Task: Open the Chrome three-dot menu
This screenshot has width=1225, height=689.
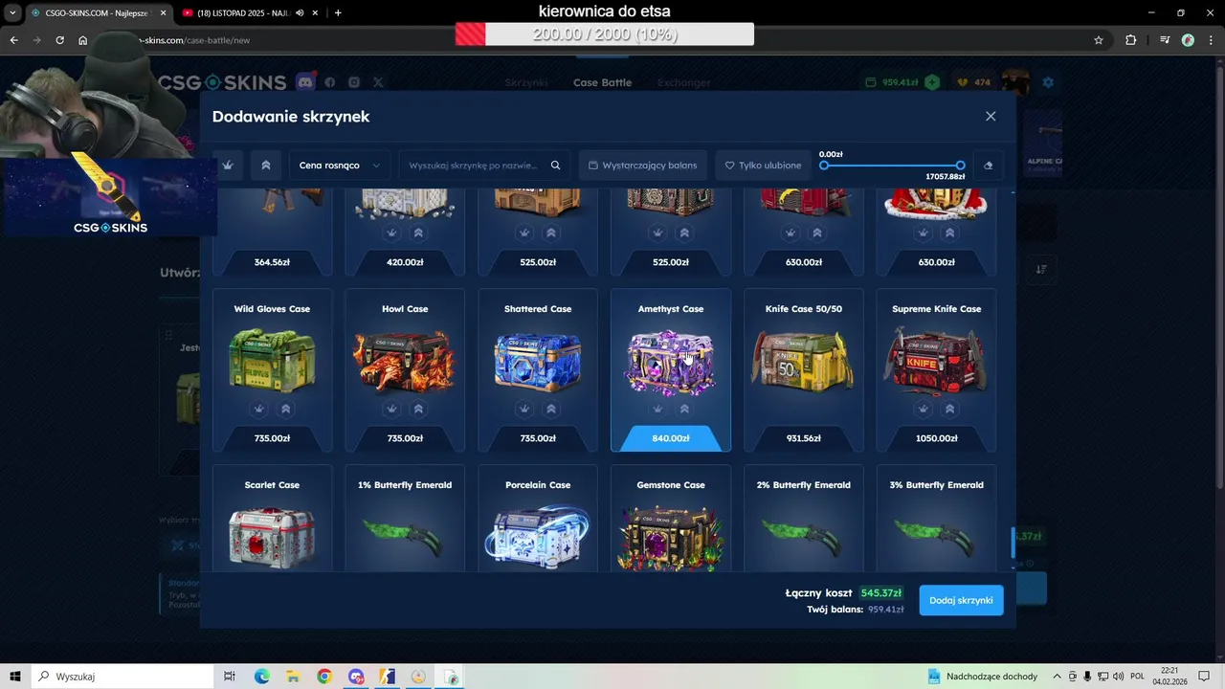Action: tap(1211, 40)
